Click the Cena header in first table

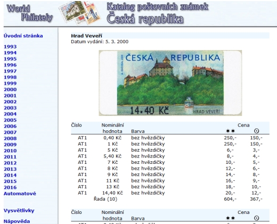point(243,125)
